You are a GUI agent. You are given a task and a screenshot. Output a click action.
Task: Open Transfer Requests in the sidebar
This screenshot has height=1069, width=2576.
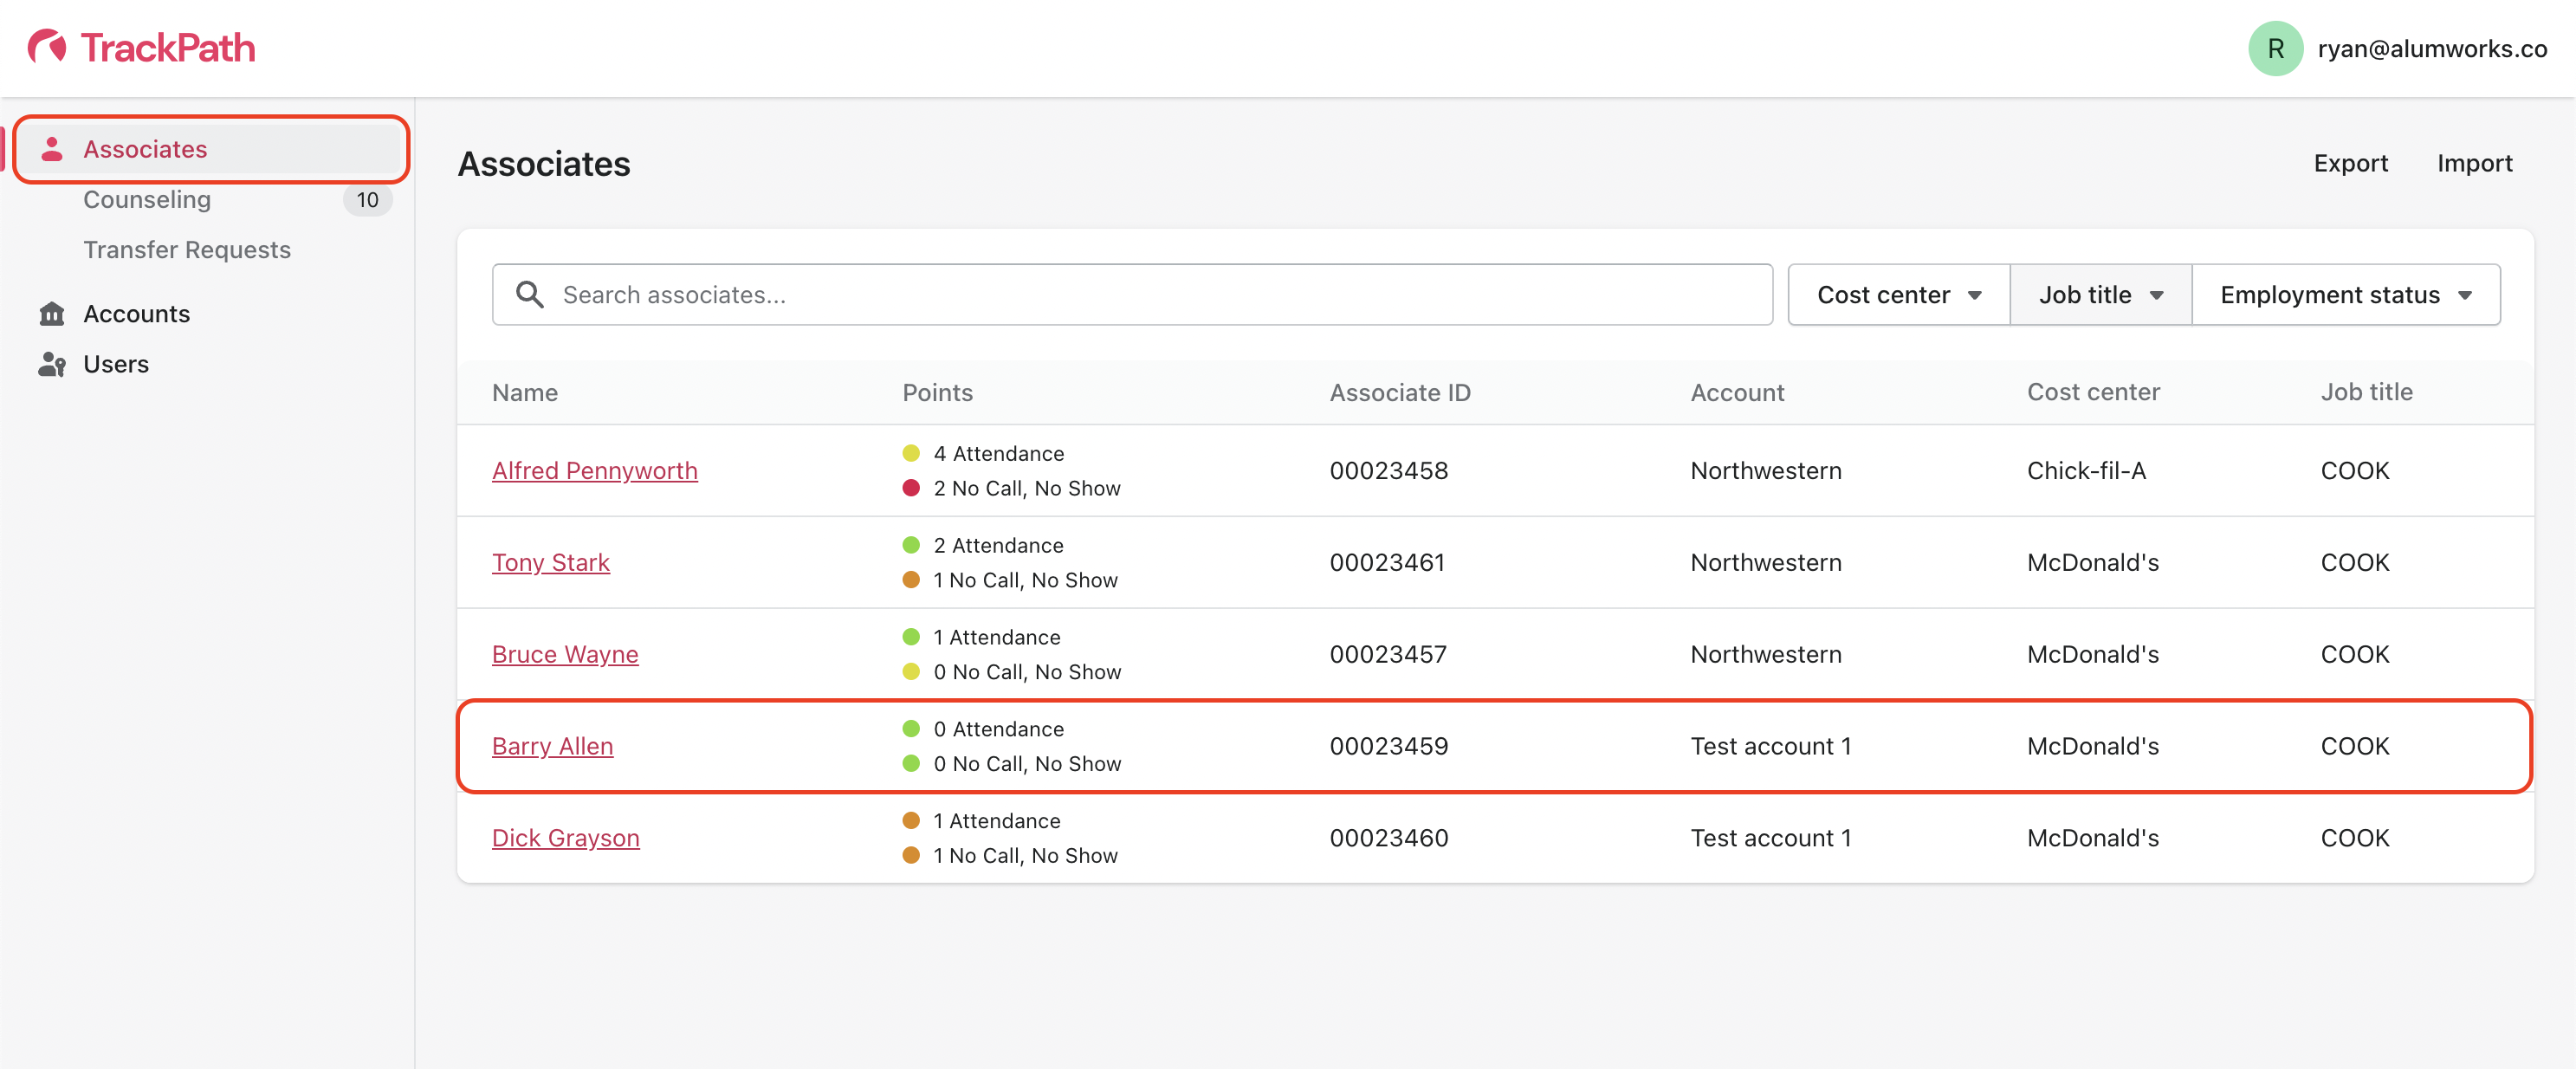click(187, 250)
